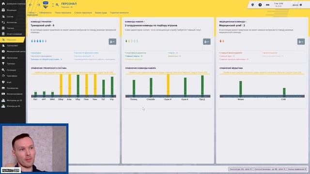Viewport: 310px width, 174px height.
Task: Click the Обор bar in coaching chart
Action: (x=61, y=85)
